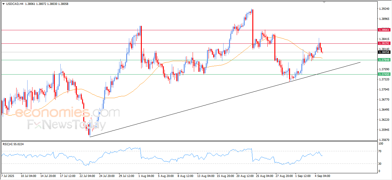This screenshot has height=180, width=392.
Task: Select the green 1.37848 price tag
Action: coord(384,60)
